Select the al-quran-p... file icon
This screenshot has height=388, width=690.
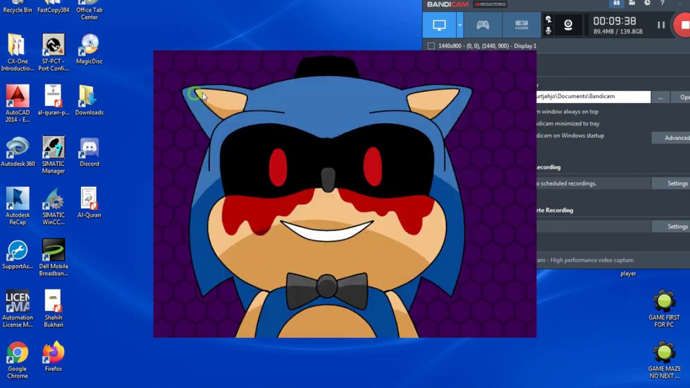pyautogui.click(x=53, y=100)
